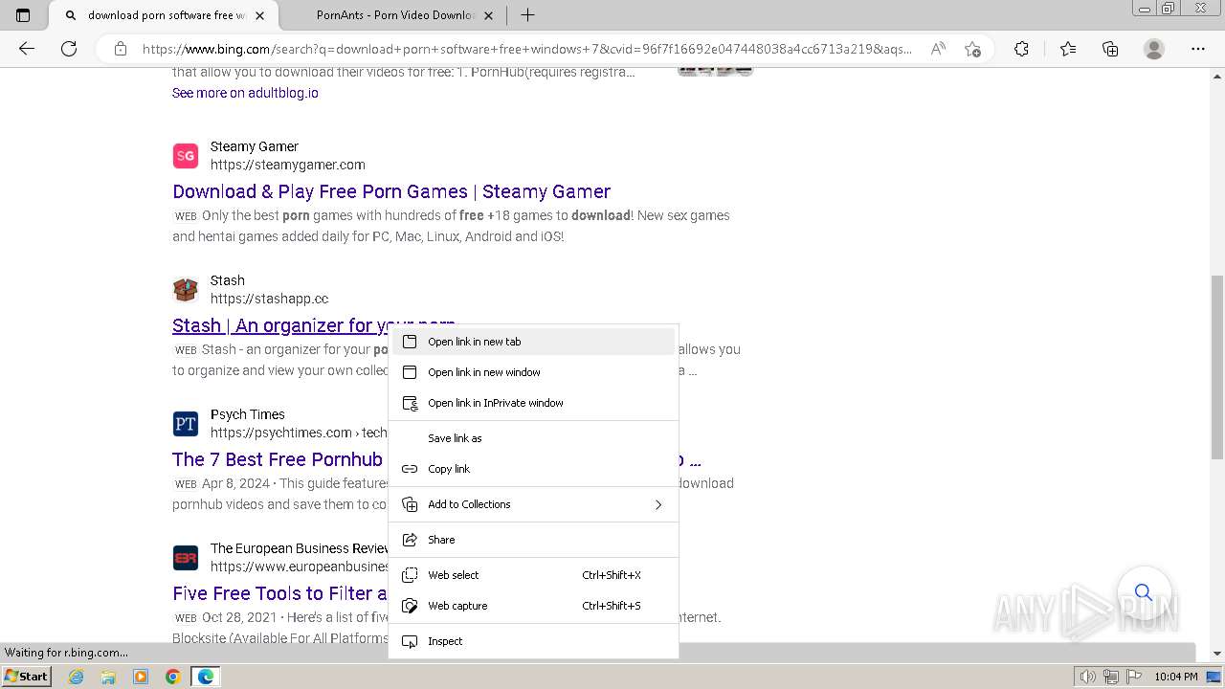Expand the Add to Collections submenu
Image resolution: width=1225 pixels, height=689 pixels.
tap(533, 504)
